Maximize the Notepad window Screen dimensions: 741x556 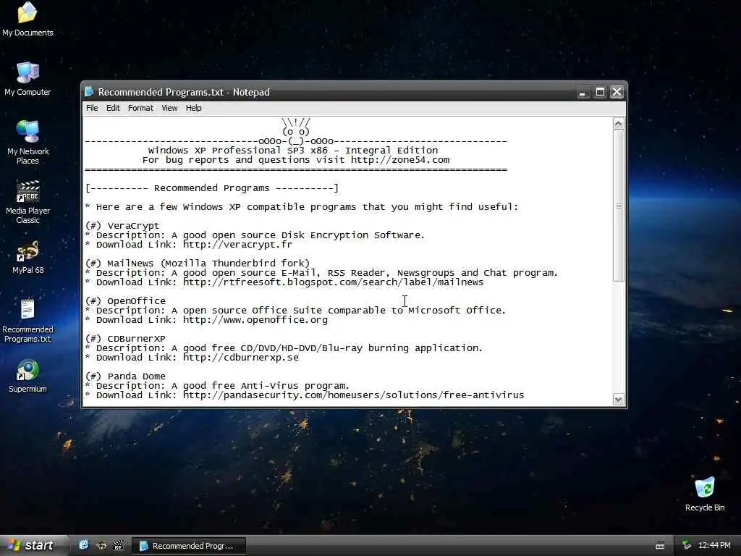point(600,92)
